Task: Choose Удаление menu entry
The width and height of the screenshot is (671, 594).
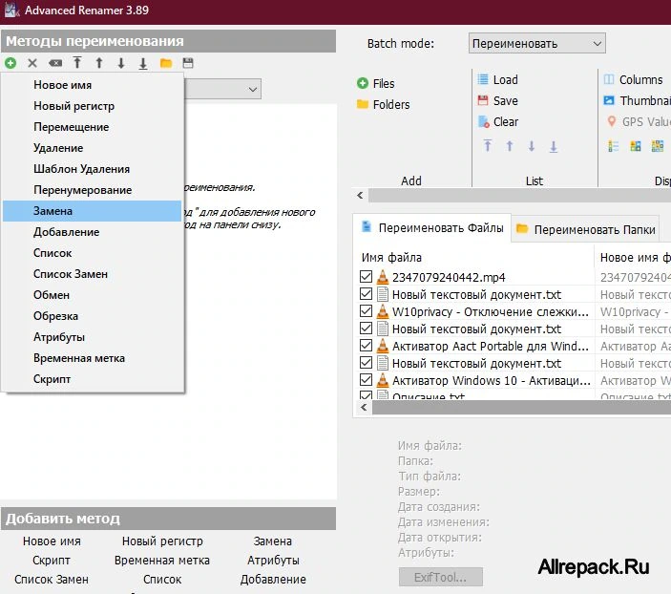Action: 94,148
